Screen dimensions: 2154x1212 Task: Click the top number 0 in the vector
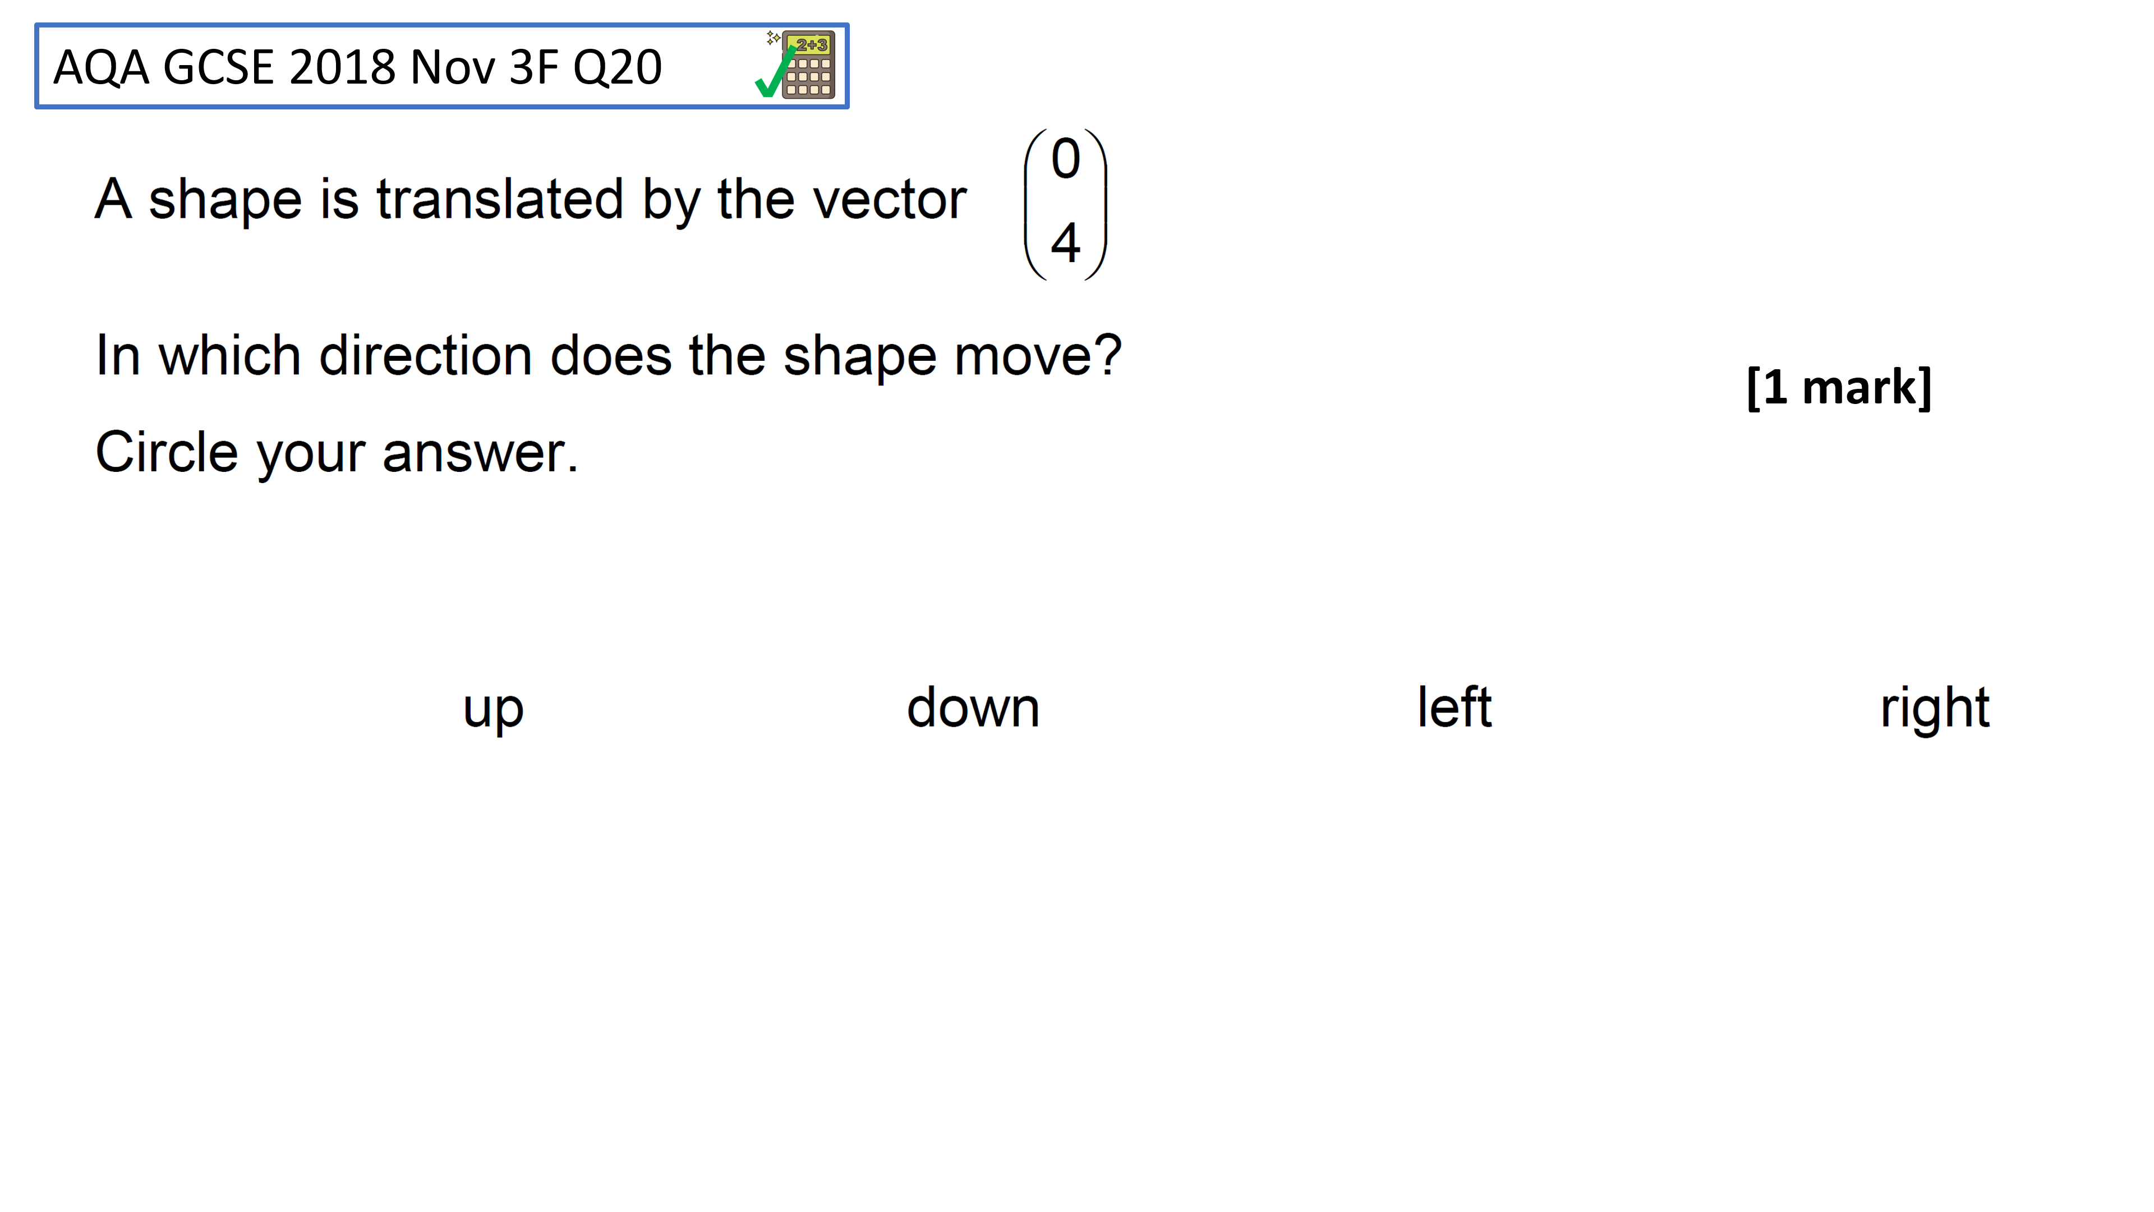click(x=1065, y=159)
